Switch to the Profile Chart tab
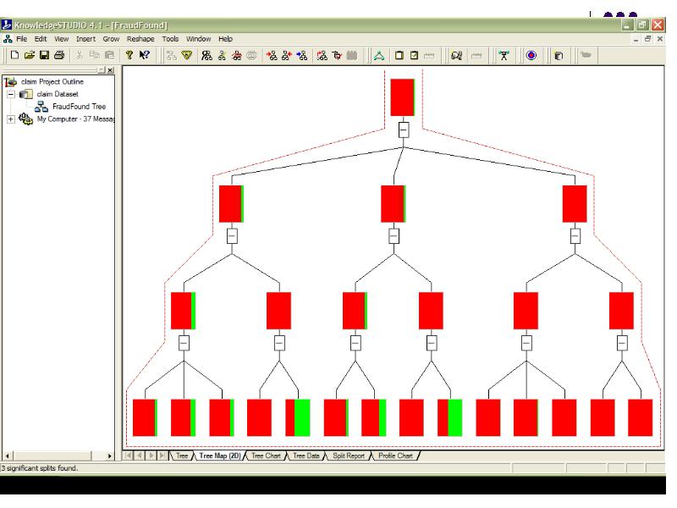Viewport: 677px width, 508px height. click(x=395, y=456)
